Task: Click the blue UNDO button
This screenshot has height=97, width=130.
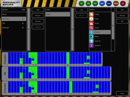Action: click(102, 4)
